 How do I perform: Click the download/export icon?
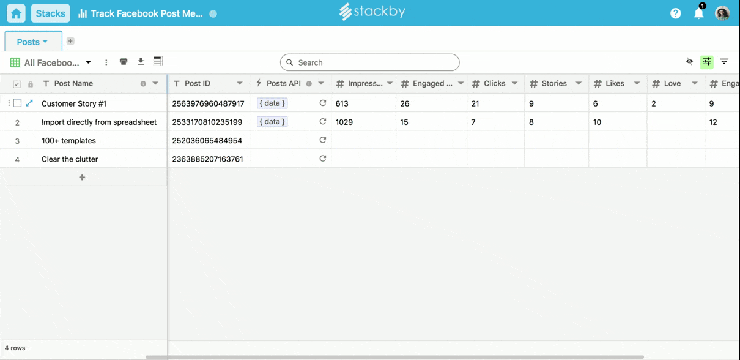tap(141, 62)
